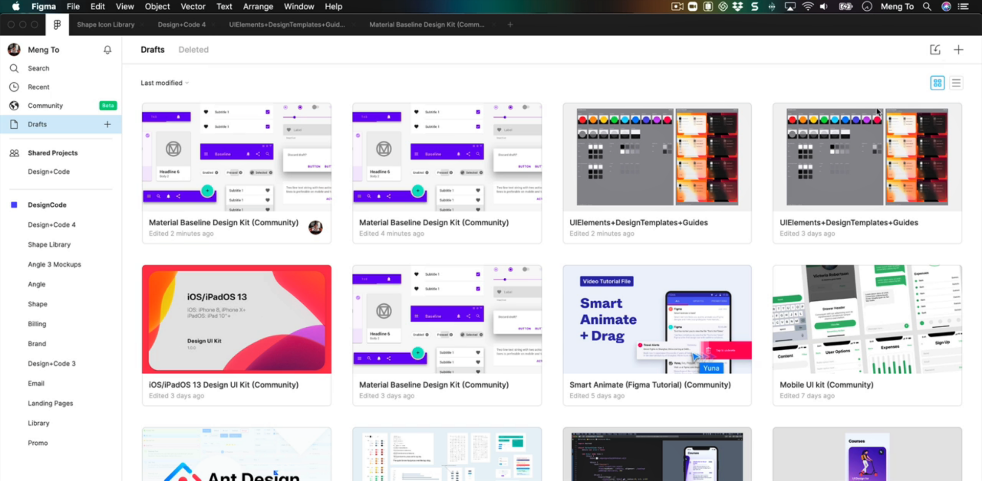Click the AirPlay display icon
This screenshot has width=982, height=481.
point(790,6)
